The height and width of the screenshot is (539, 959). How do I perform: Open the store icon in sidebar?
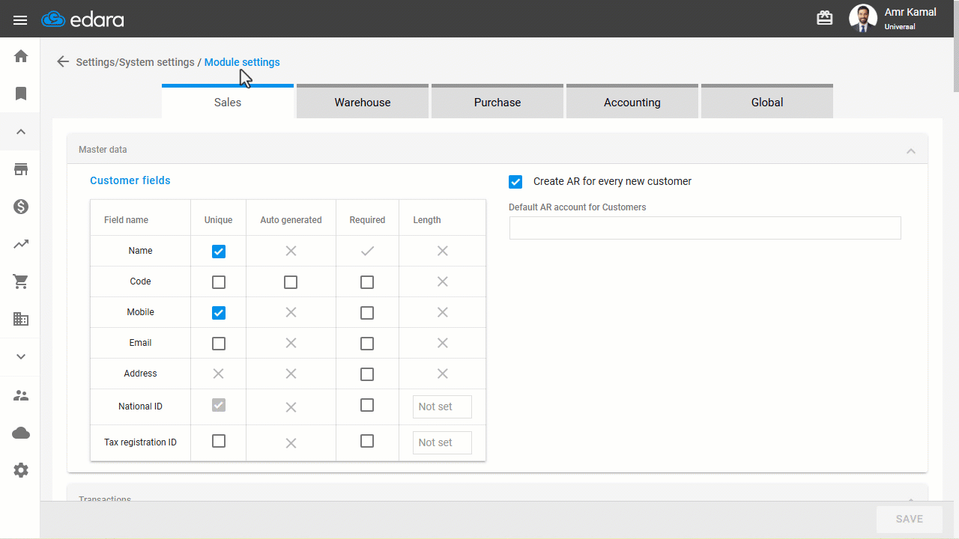21,169
